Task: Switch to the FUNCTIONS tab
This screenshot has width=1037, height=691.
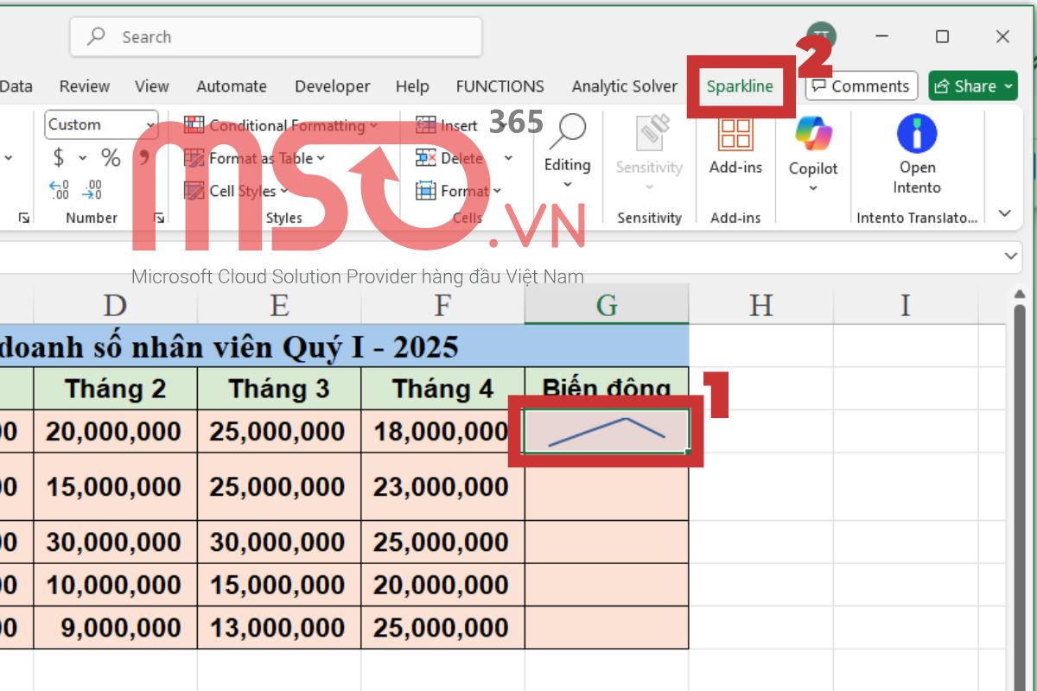Action: pos(499,86)
